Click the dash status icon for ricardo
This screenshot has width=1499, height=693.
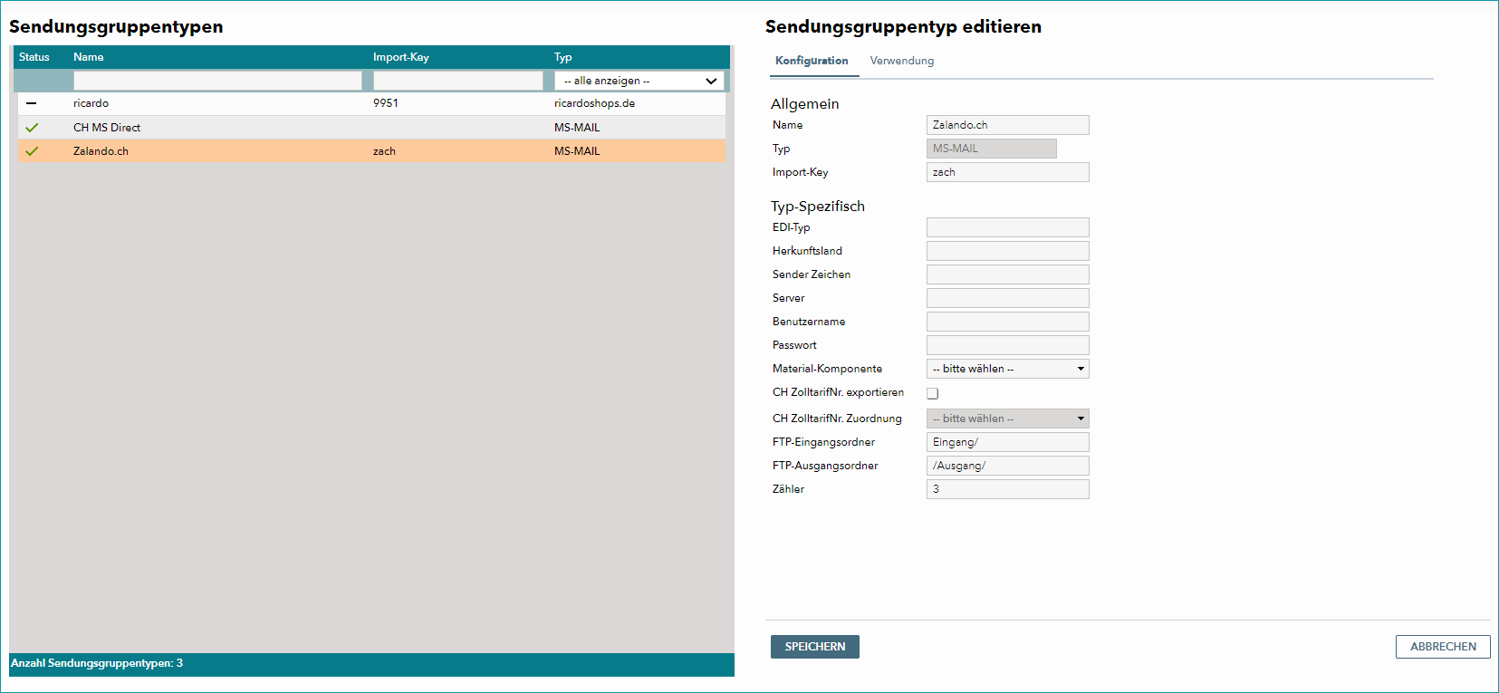pyautogui.click(x=32, y=103)
